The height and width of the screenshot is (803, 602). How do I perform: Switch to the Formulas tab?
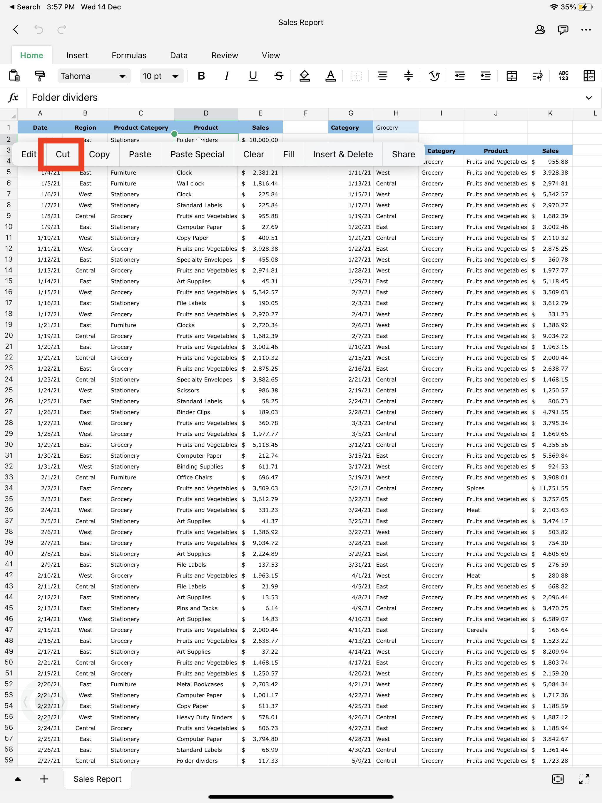pyautogui.click(x=129, y=56)
